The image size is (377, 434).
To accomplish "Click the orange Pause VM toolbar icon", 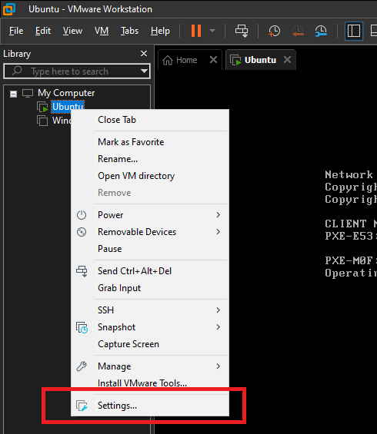I will (x=196, y=31).
